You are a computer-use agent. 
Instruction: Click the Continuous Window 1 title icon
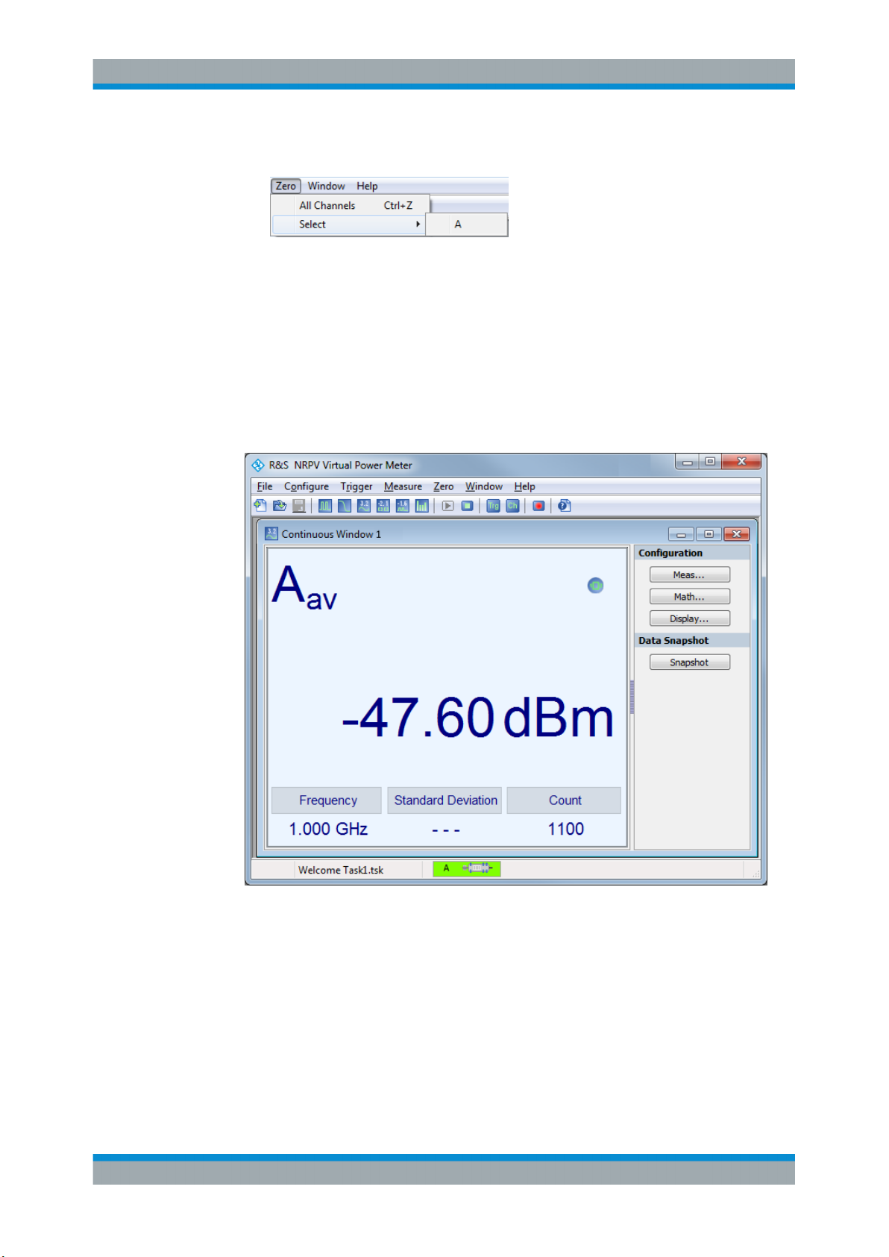coord(271,534)
